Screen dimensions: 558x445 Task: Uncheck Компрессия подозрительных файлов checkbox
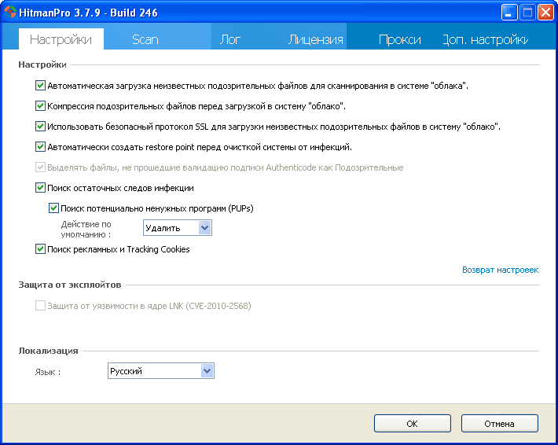tap(40, 105)
